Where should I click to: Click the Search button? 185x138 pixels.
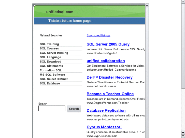pyautogui.click(x=74, y=109)
